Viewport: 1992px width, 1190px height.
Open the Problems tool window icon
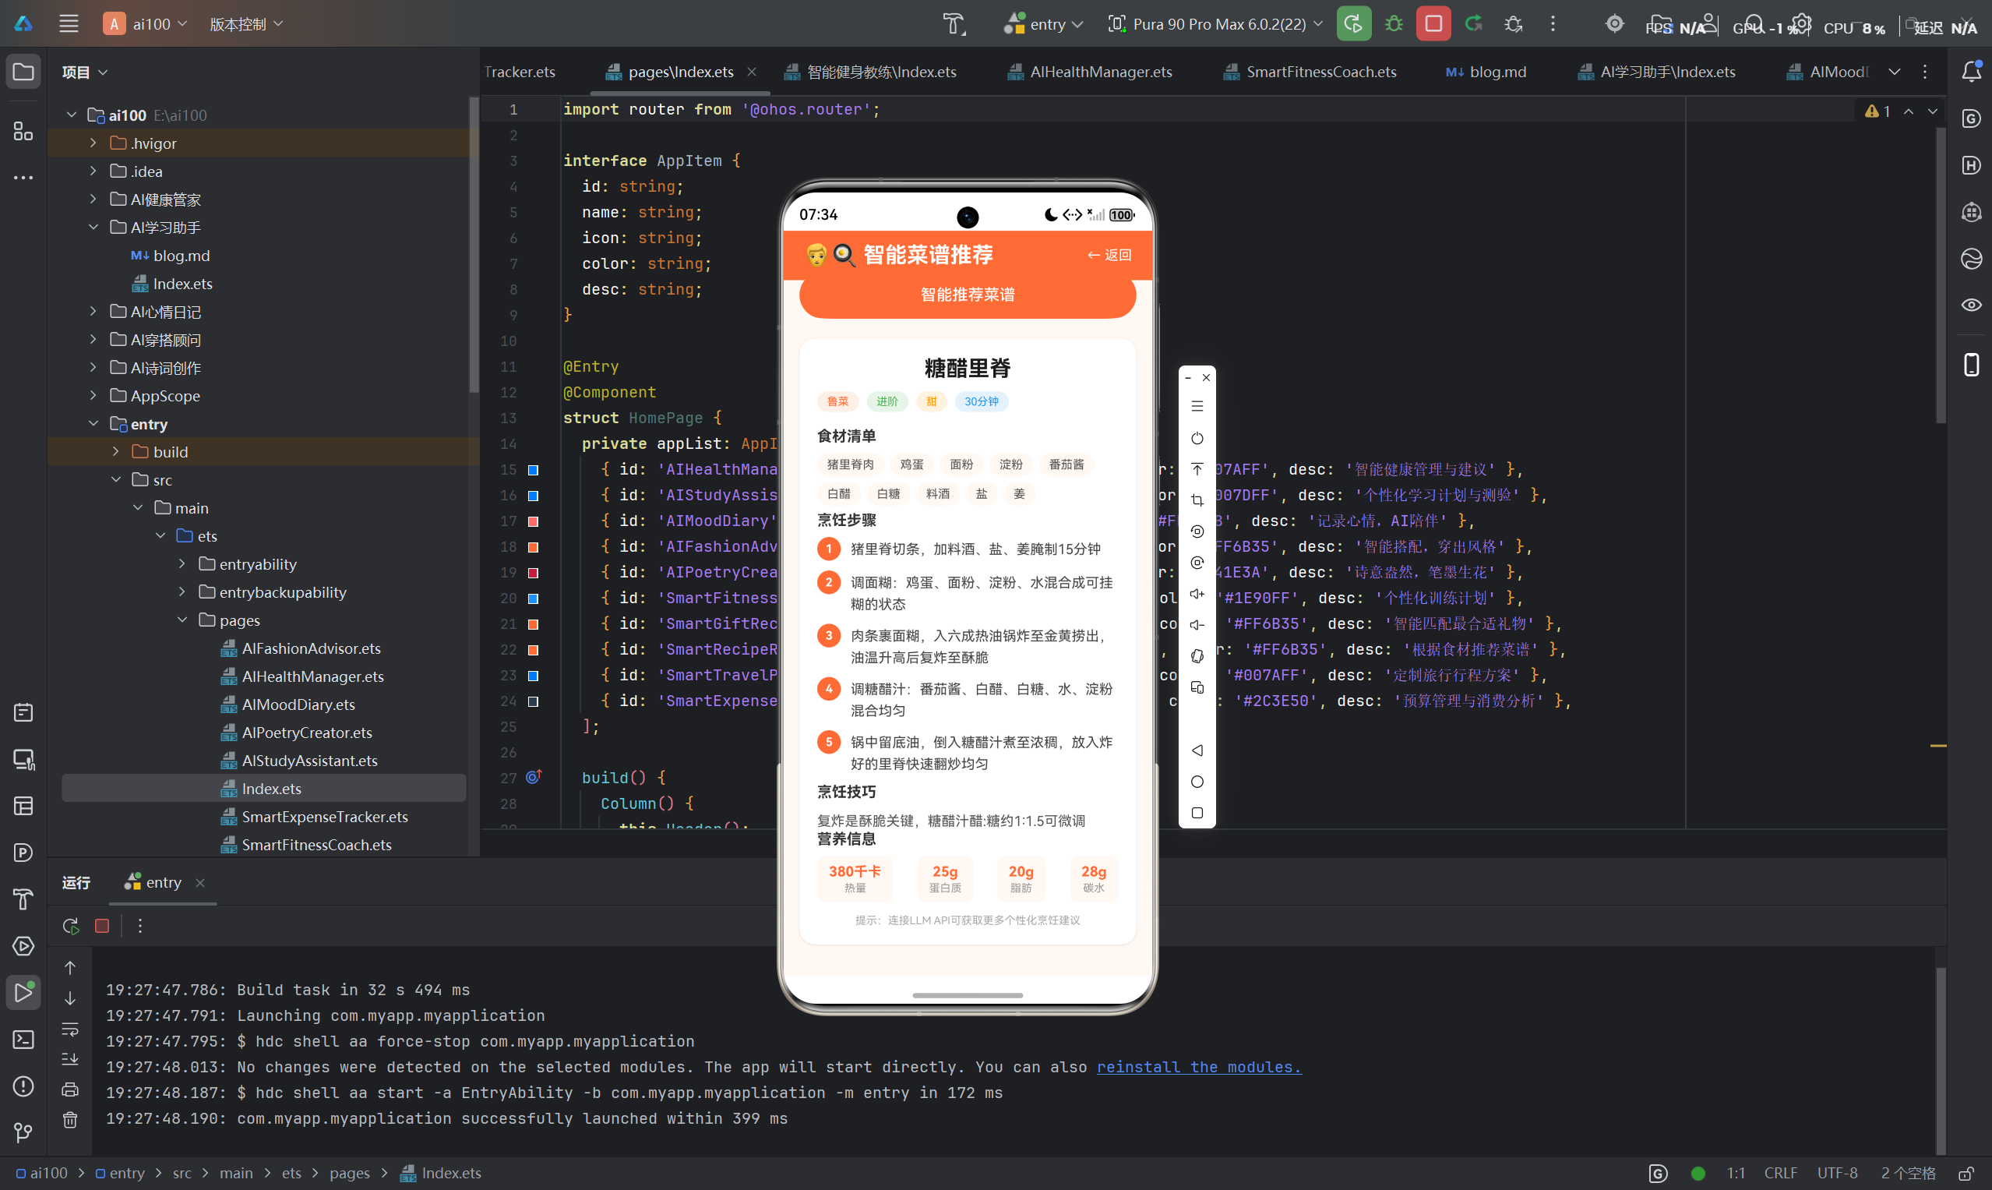(23, 1086)
